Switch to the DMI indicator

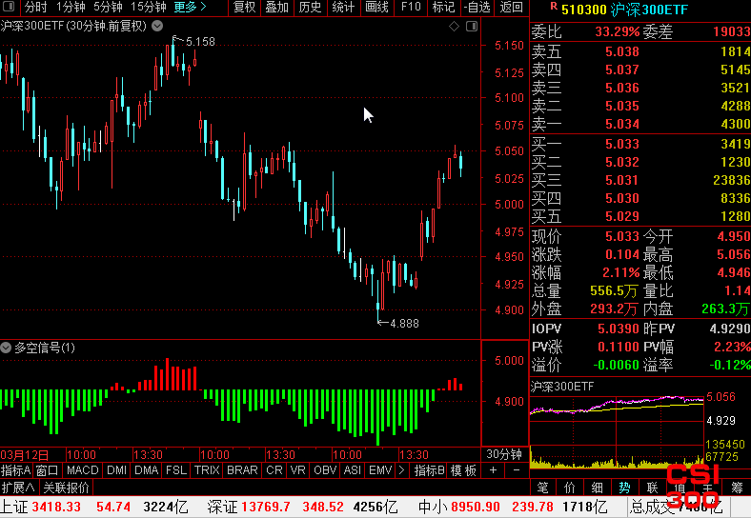coord(117,470)
